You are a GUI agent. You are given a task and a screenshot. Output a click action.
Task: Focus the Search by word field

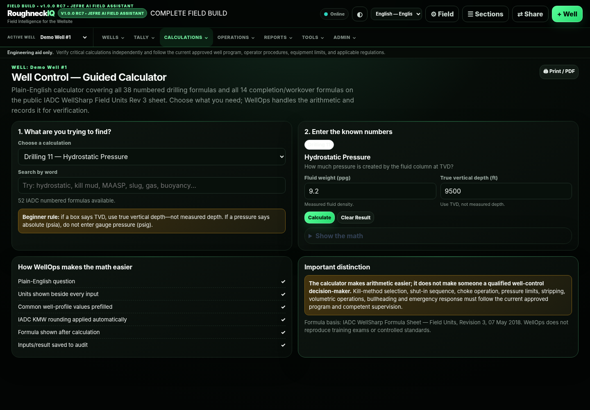click(152, 185)
